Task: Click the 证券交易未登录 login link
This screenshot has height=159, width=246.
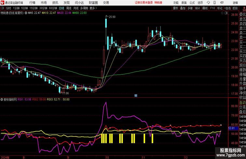Action: tap(144, 3)
